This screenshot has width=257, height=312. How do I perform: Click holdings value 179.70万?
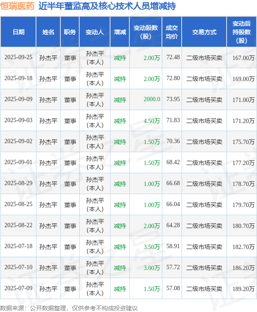tap(243, 205)
